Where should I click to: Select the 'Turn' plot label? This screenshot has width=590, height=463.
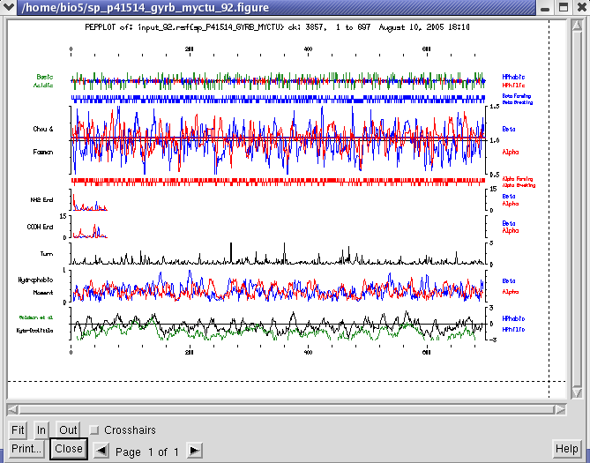click(48, 252)
